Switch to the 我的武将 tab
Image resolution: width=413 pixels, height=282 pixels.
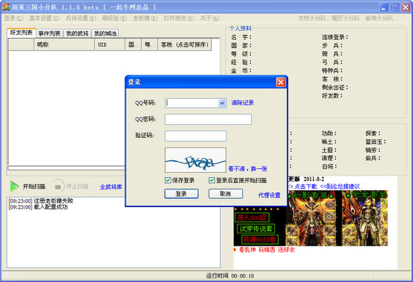pos(77,33)
